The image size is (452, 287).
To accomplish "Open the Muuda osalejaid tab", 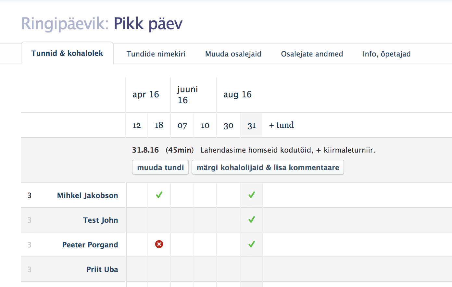I will 233,54.
